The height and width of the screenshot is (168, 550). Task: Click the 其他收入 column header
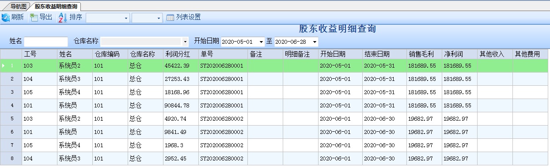tap(495, 54)
